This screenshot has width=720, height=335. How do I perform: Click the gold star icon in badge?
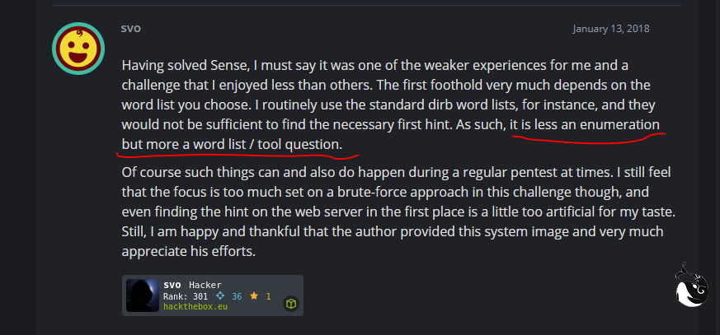pyautogui.click(x=256, y=295)
